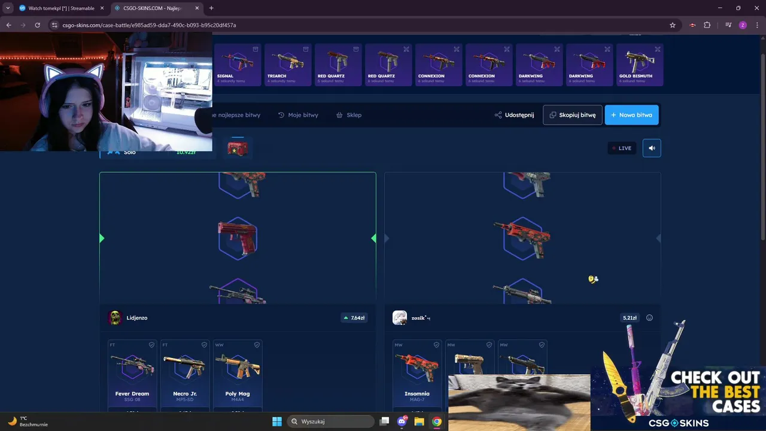The width and height of the screenshot is (766, 431).
Task: Open Discord from the taskbar
Action: [402, 421]
